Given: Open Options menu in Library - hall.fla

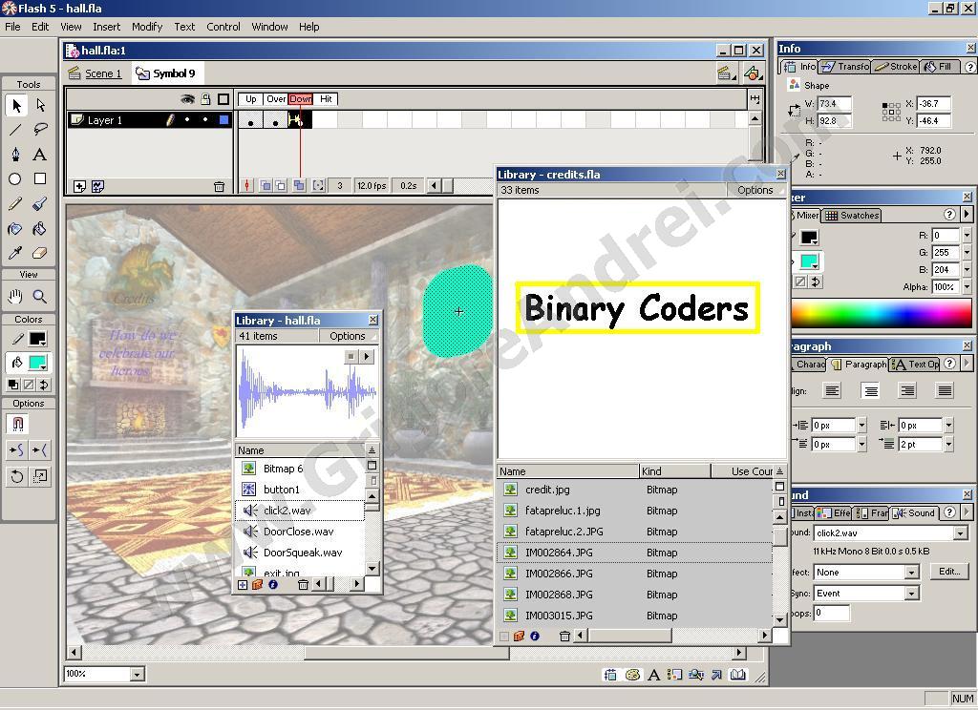Looking at the screenshot, I should click(x=348, y=336).
